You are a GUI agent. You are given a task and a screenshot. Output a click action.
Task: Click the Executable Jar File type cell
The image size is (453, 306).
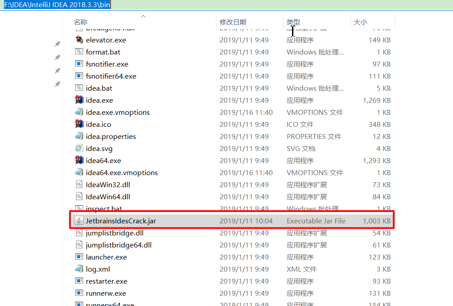pyautogui.click(x=316, y=221)
